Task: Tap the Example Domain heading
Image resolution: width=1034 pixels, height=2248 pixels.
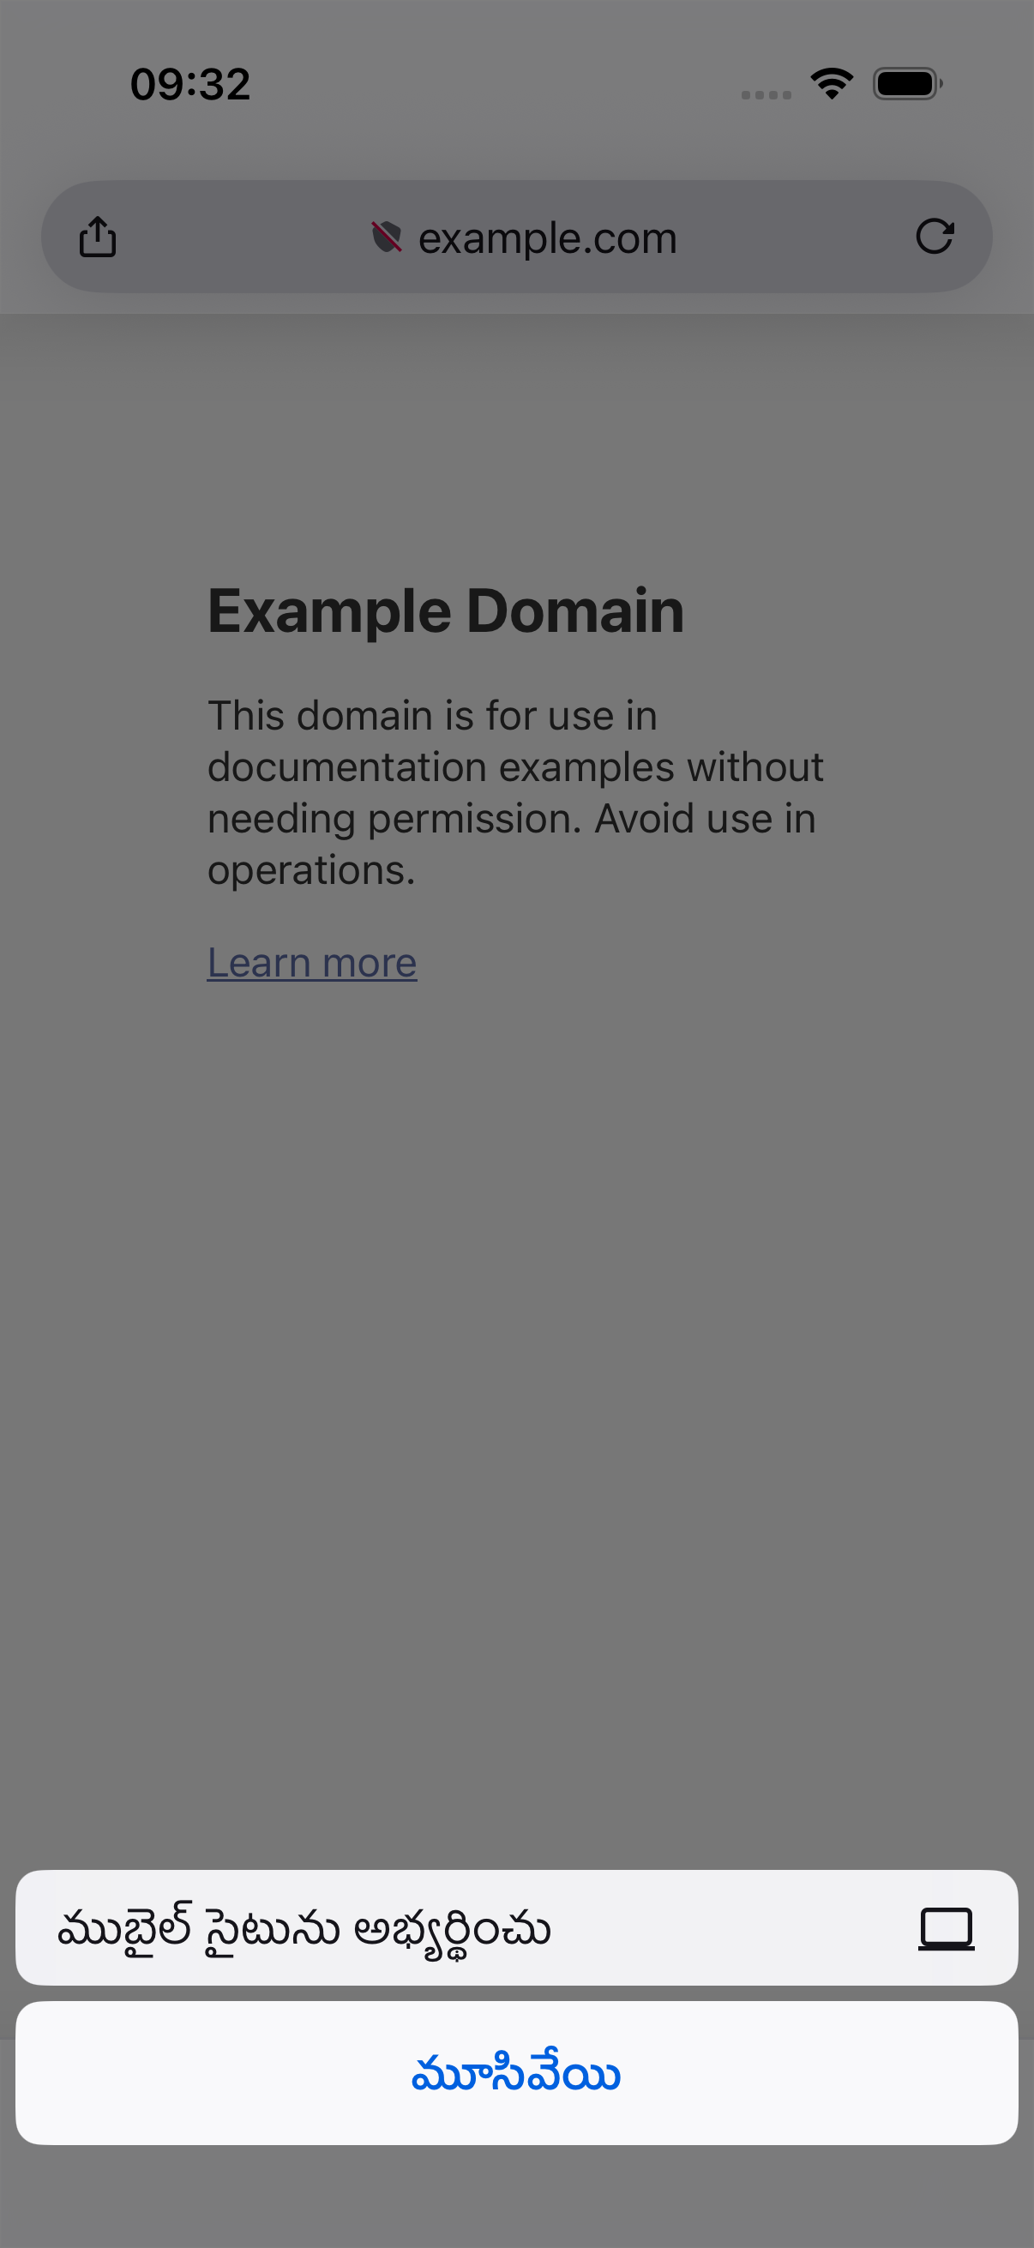Action: (446, 610)
